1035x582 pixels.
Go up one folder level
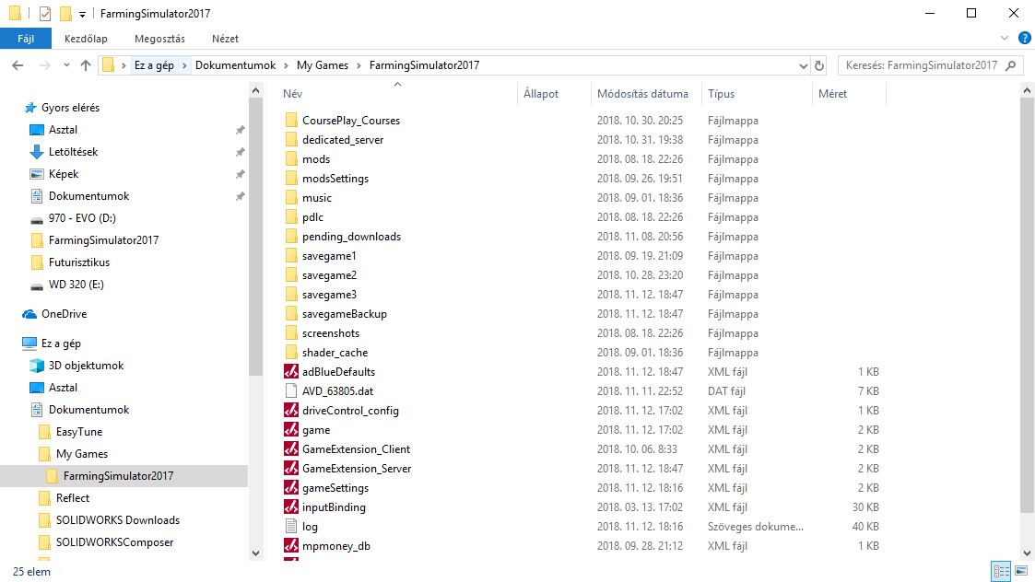pyautogui.click(x=85, y=65)
